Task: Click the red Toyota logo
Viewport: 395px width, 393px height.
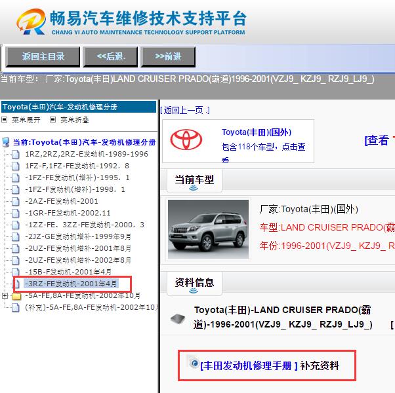Action: tap(186, 140)
